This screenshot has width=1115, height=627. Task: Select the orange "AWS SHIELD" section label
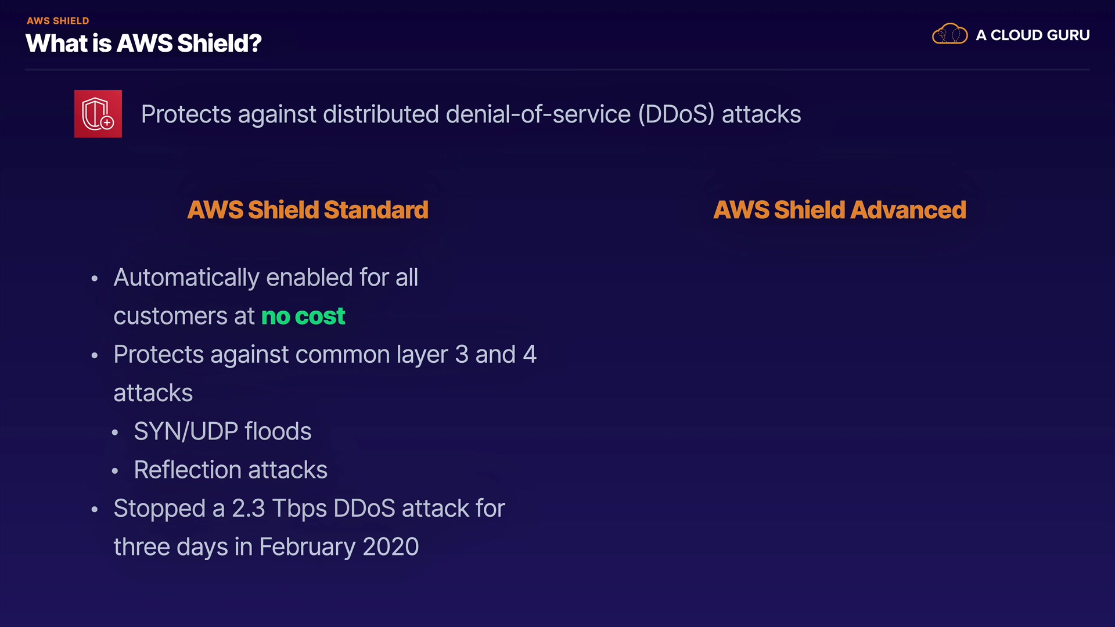[58, 21]
